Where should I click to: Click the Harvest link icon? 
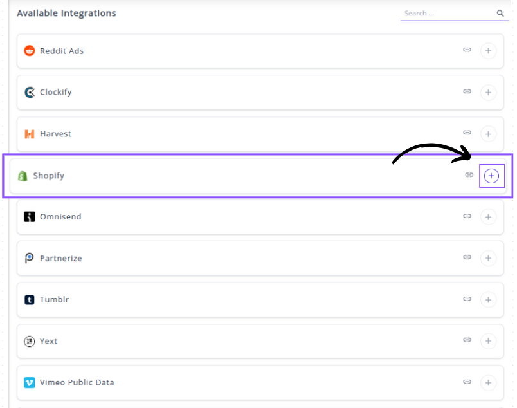pyautogui.click(x=467, y=133)
